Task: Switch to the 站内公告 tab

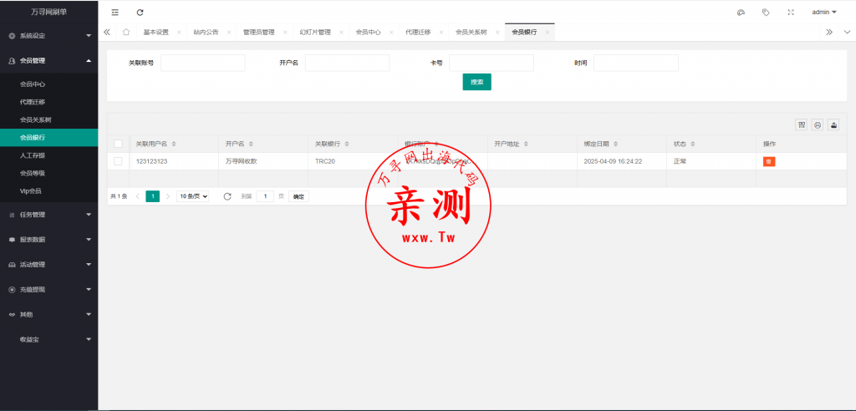Action: [206, 33]
